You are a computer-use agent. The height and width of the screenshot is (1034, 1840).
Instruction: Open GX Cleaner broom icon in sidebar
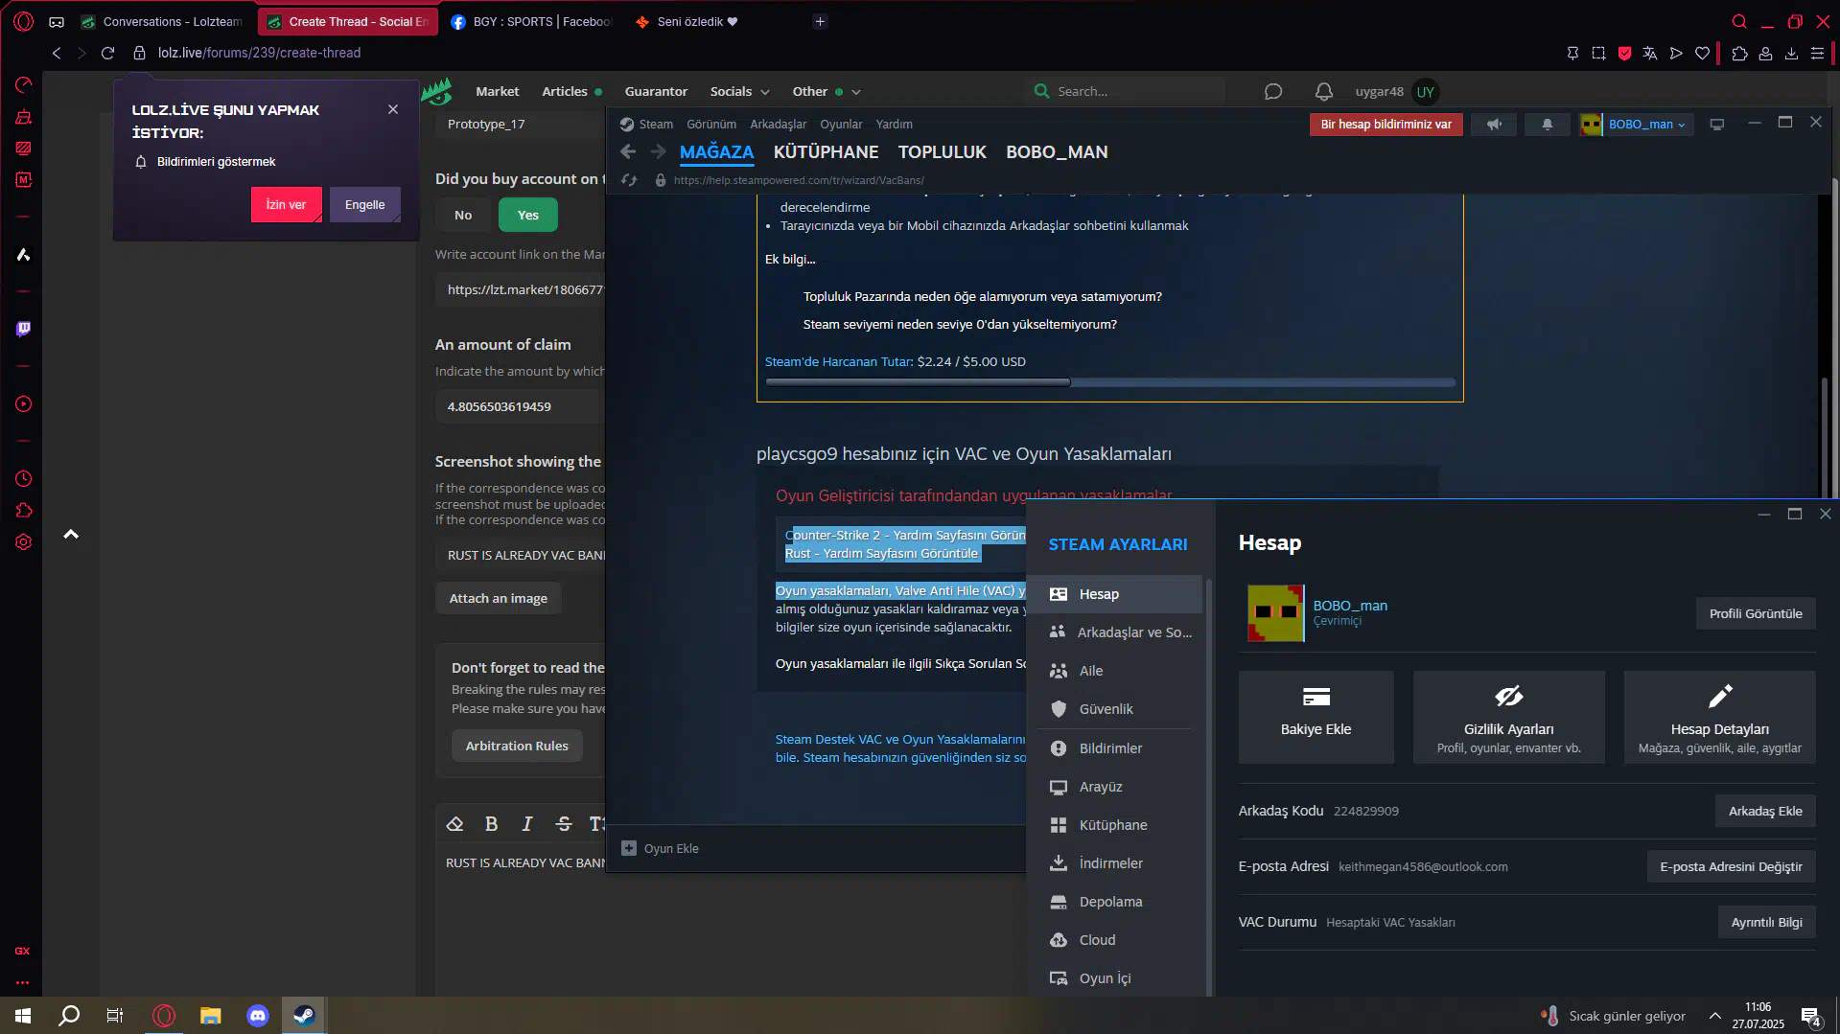(x=24, y=117)
